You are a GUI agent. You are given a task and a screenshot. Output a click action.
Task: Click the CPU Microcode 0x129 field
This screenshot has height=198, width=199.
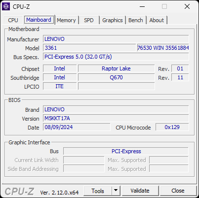[x=172, y=127]
